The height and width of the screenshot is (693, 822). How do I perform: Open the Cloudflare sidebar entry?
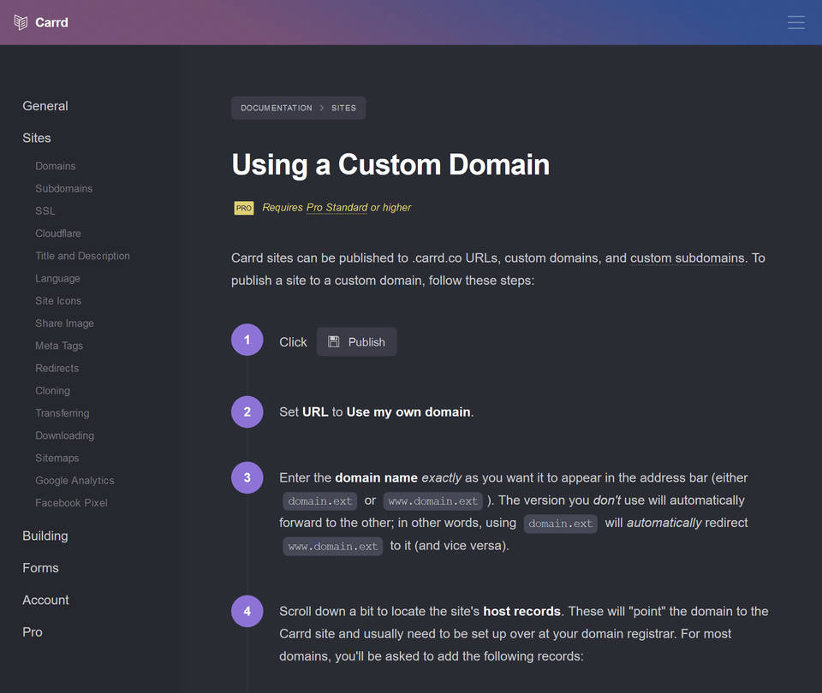click(x=58, y=234)
